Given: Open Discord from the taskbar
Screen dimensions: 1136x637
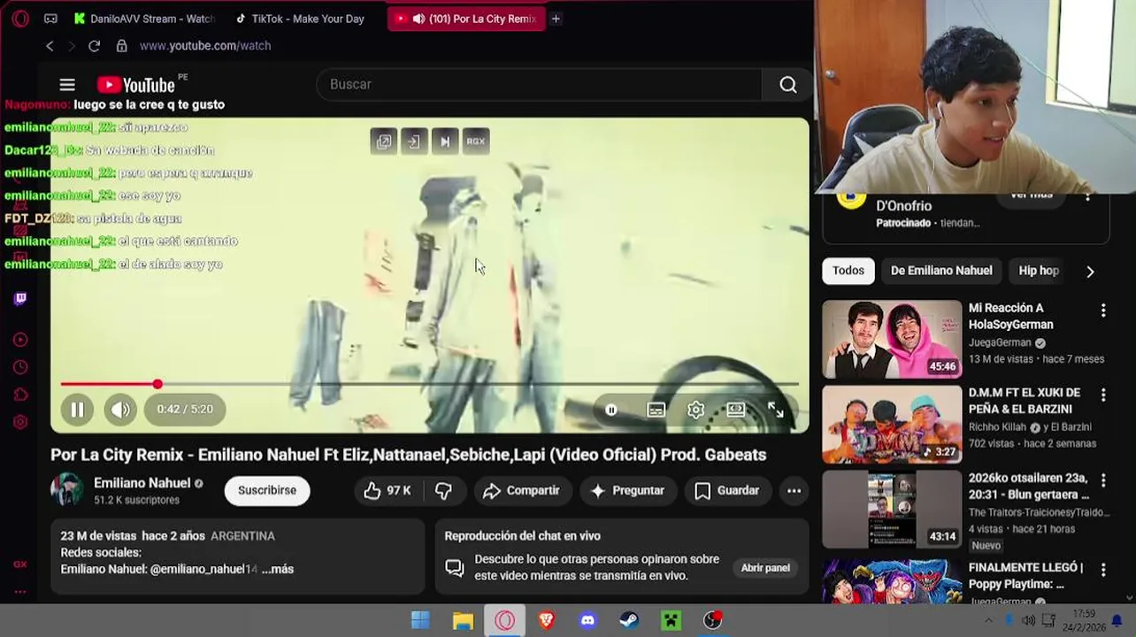Looking at the screenshot, I should (x=588, y=621).
